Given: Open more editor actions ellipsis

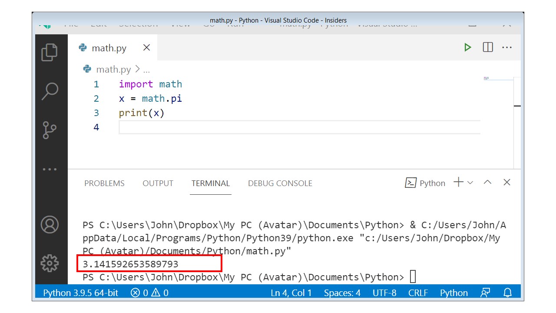Looking at the screenshot, I should (x=507, y=47).
